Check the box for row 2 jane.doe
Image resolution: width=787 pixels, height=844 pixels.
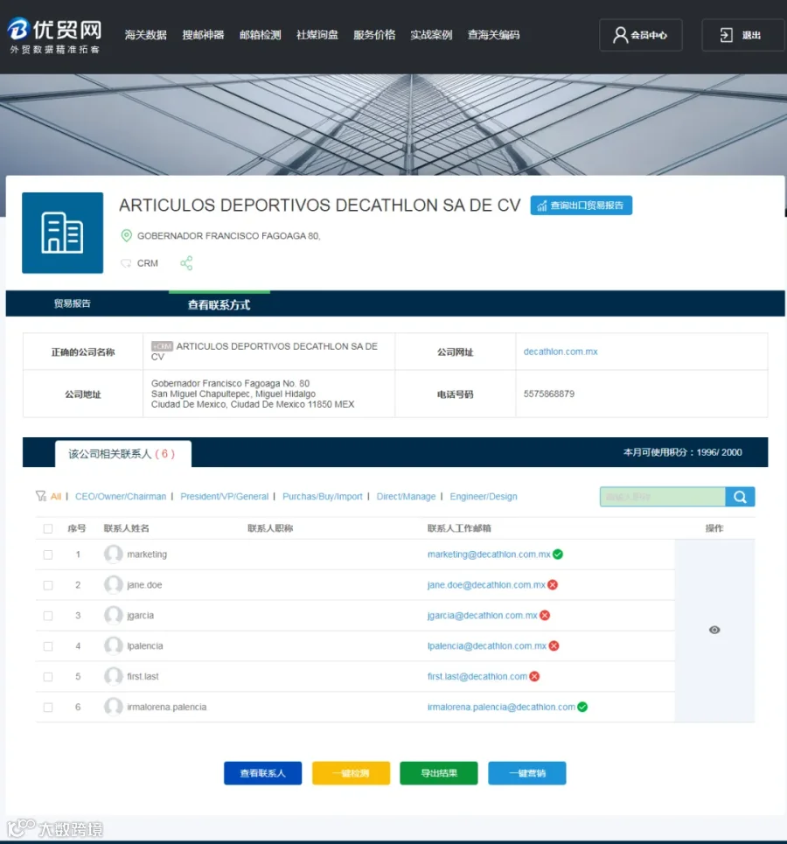pos(48,585)
